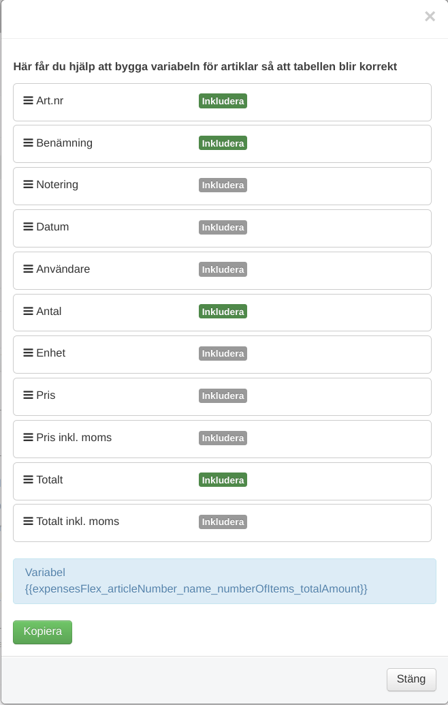Viewport: 448px width, 705px height.
Task: Enable Inkludera for the Pris row
Action: pos(223,395)
